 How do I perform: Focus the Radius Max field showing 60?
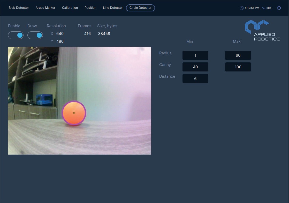point(238,55)
